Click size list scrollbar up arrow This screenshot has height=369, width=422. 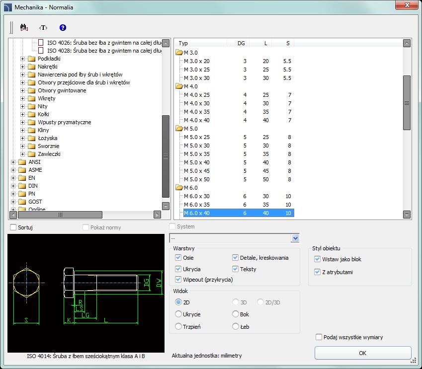pos(407,43)
